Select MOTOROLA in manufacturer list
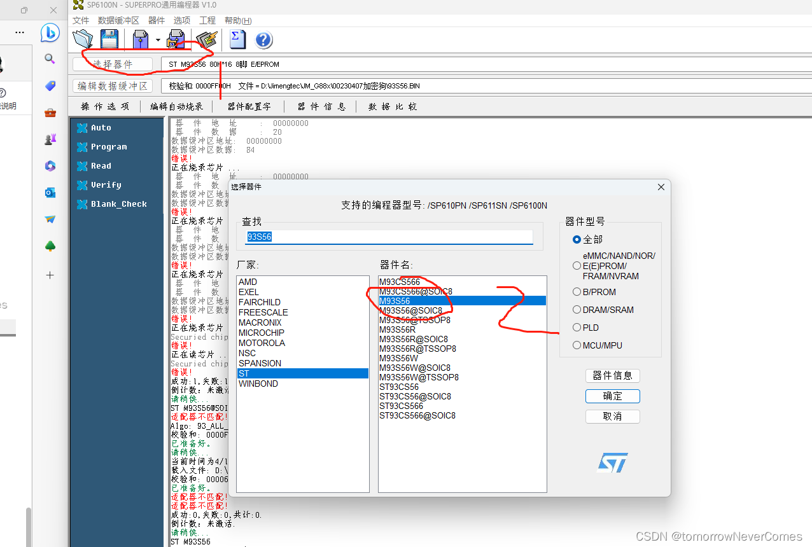This screenshot has width=812, height=547. click(x=302, y=343)
